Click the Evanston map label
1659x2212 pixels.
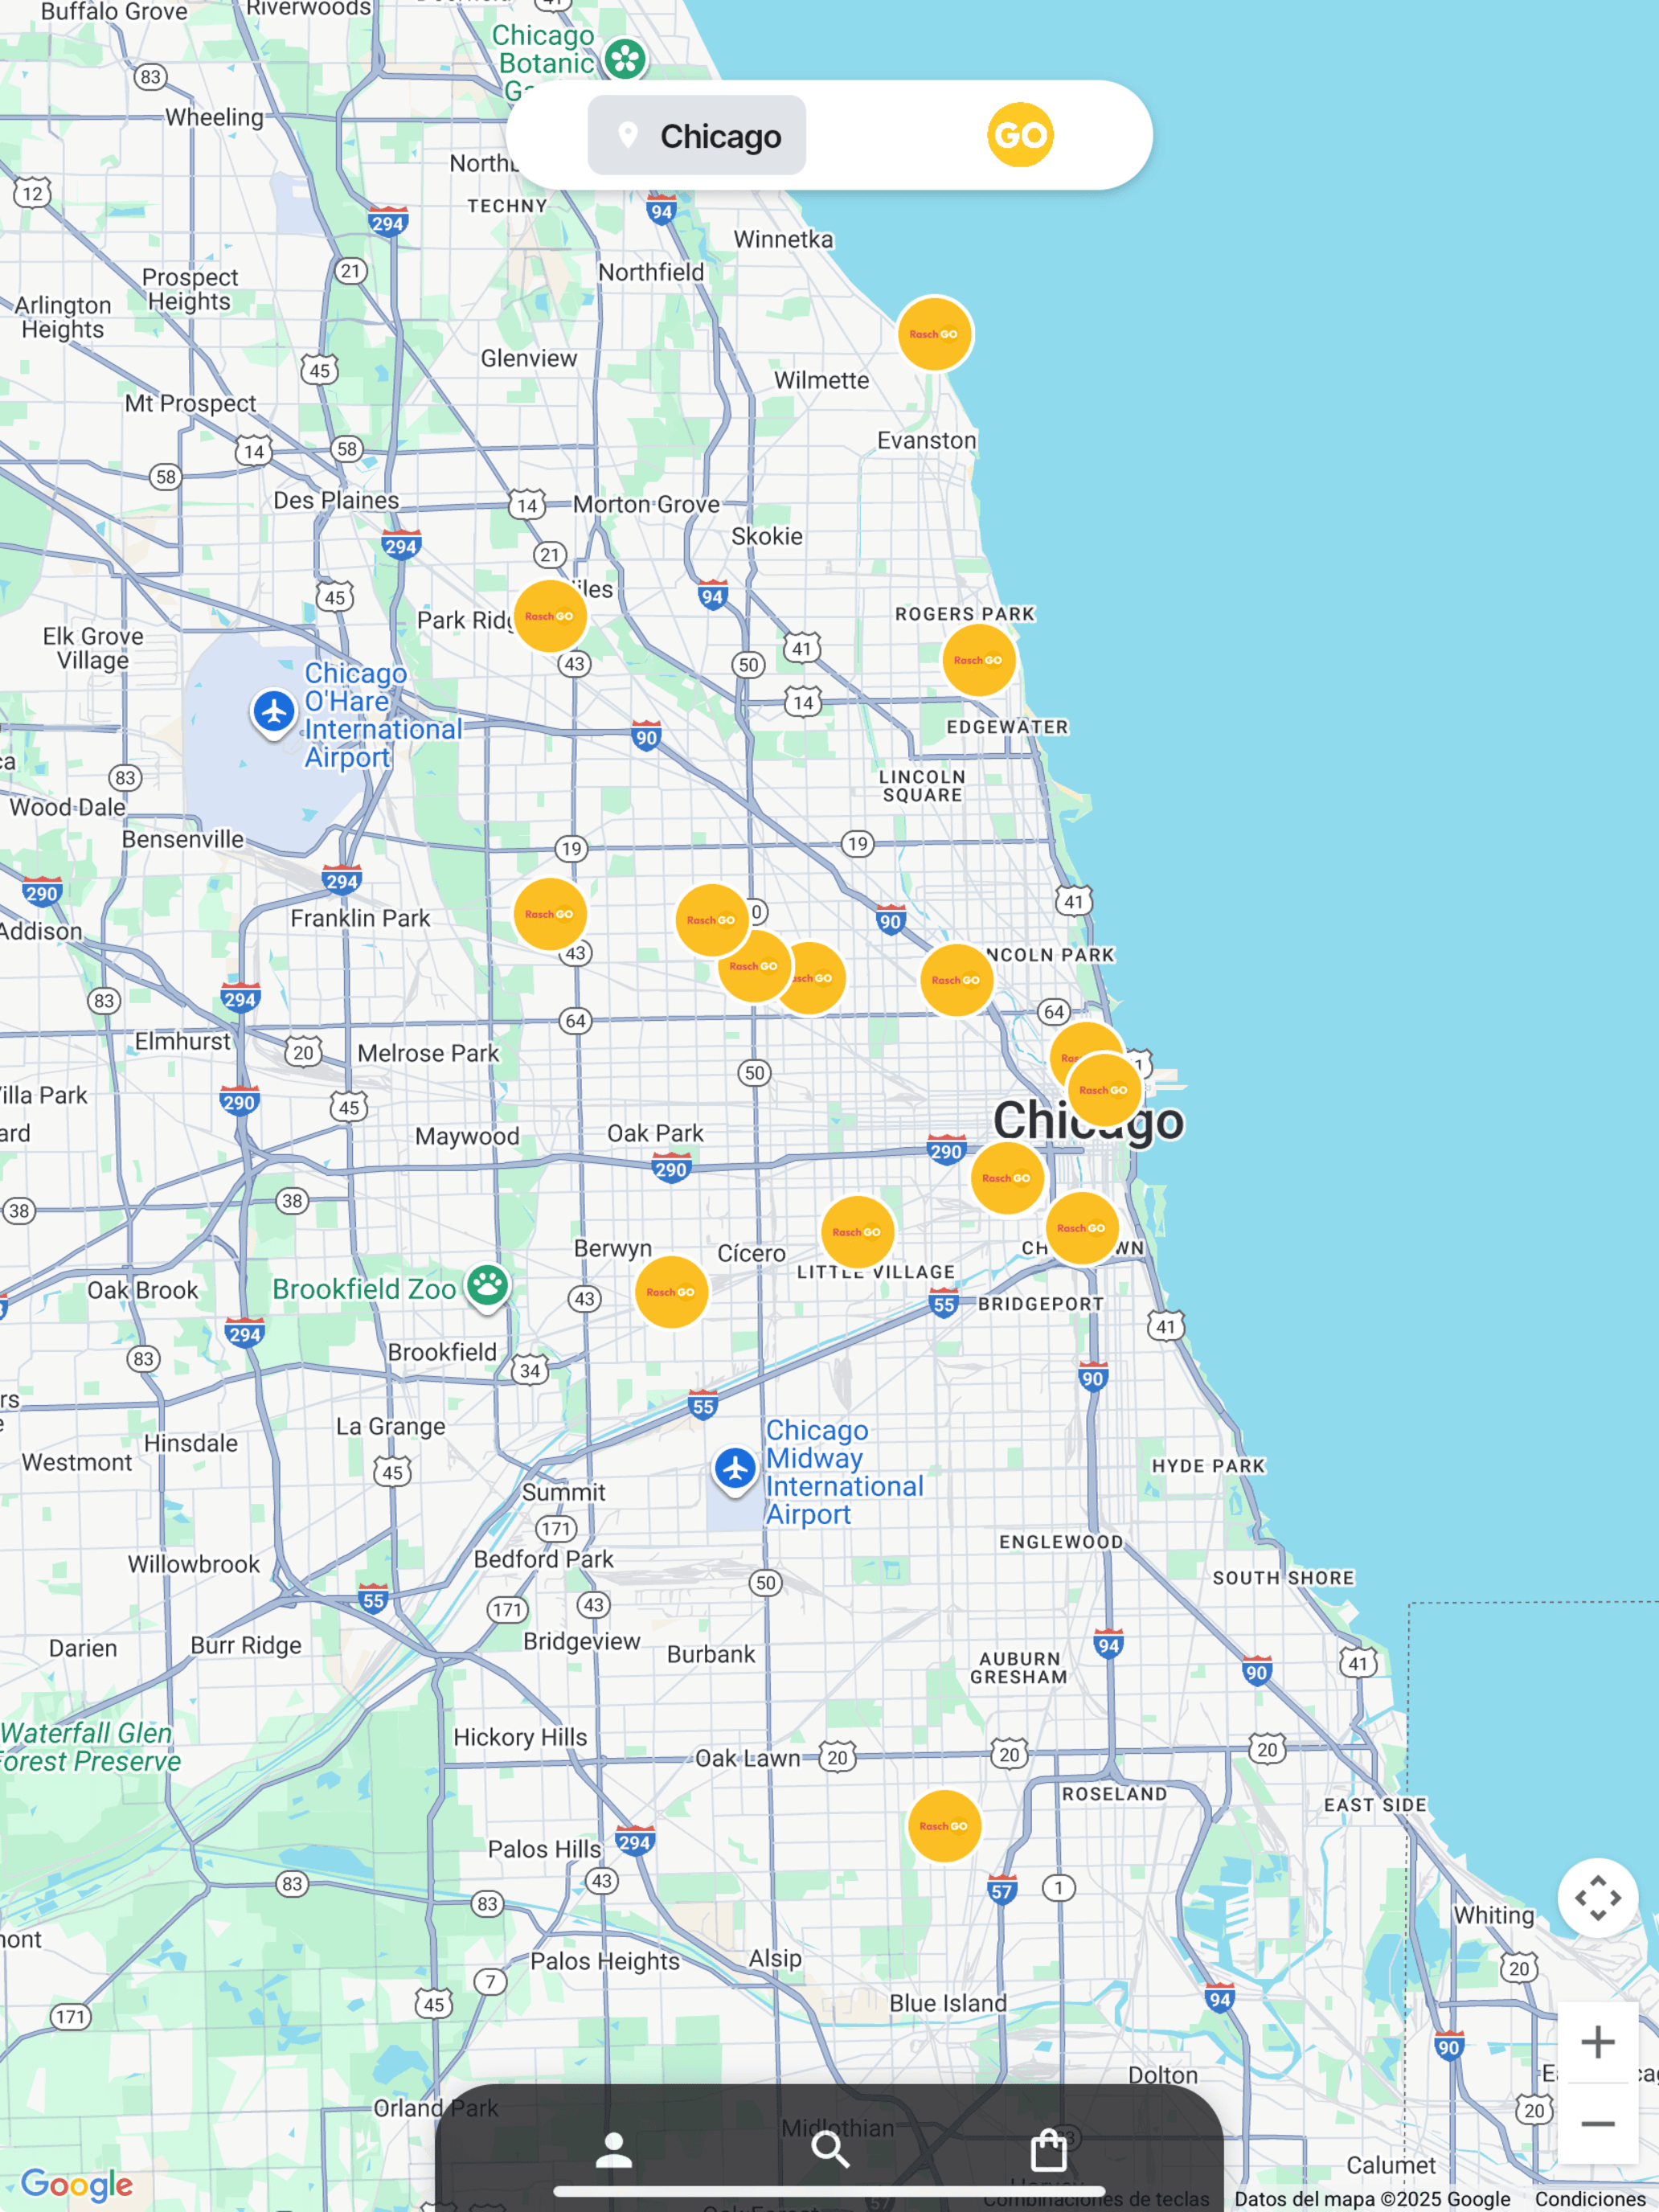(x=926, y=441)
